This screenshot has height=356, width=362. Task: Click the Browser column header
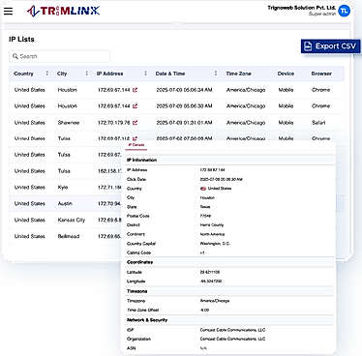[x=321, y=74]
